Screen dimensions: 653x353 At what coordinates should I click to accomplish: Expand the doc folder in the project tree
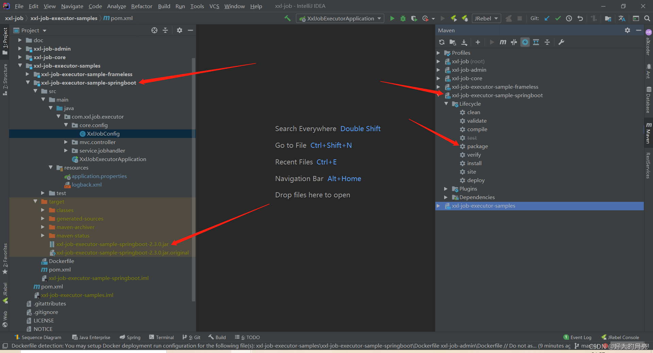tap(20, 40)
